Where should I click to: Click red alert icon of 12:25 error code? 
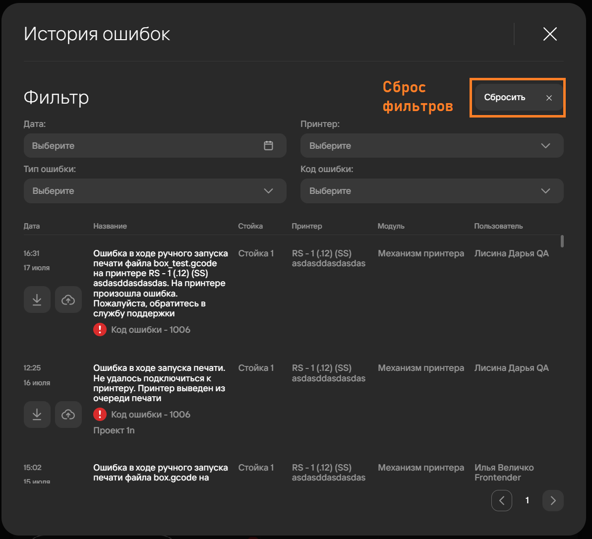(100, 415)
